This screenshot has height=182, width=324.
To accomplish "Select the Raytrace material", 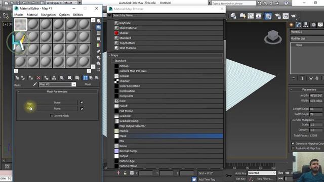I will tap(169, 23).
